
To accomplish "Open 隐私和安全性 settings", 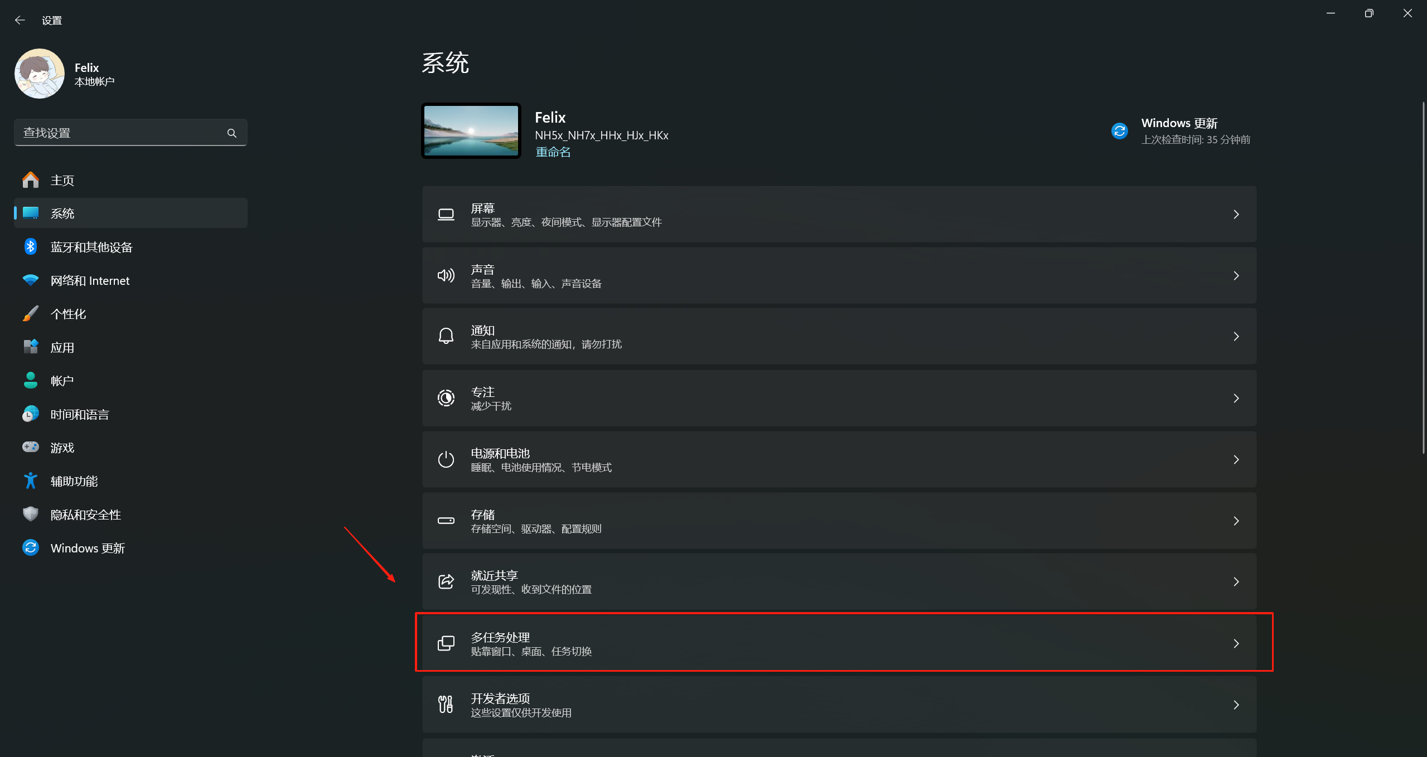I will (85, 514).
